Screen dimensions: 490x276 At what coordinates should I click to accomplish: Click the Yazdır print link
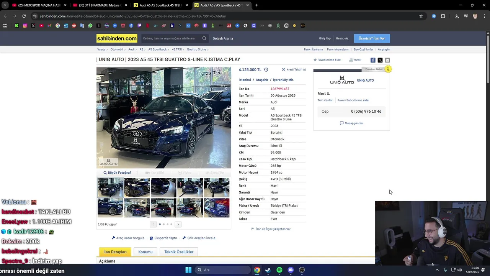point(355,60)
